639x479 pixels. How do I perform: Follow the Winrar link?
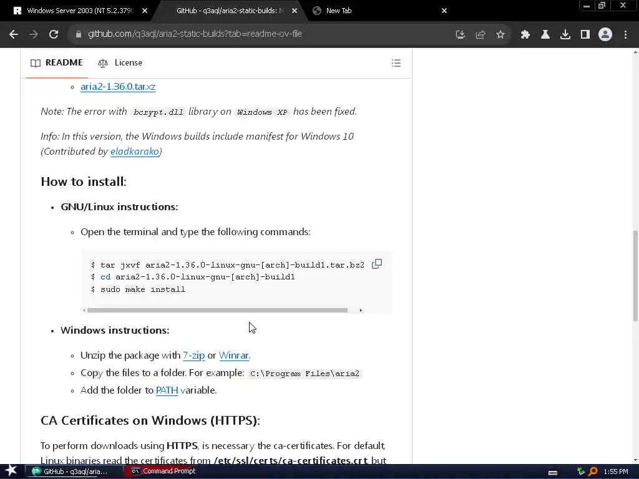(233, 356)
